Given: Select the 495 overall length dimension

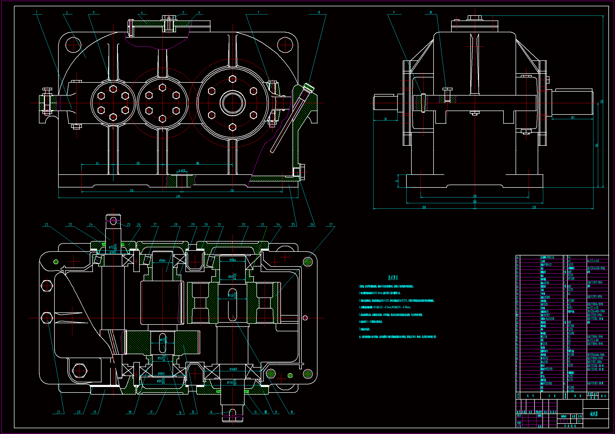Looking at the screenshot, I should pyautogui.click(x=178, y=197).
